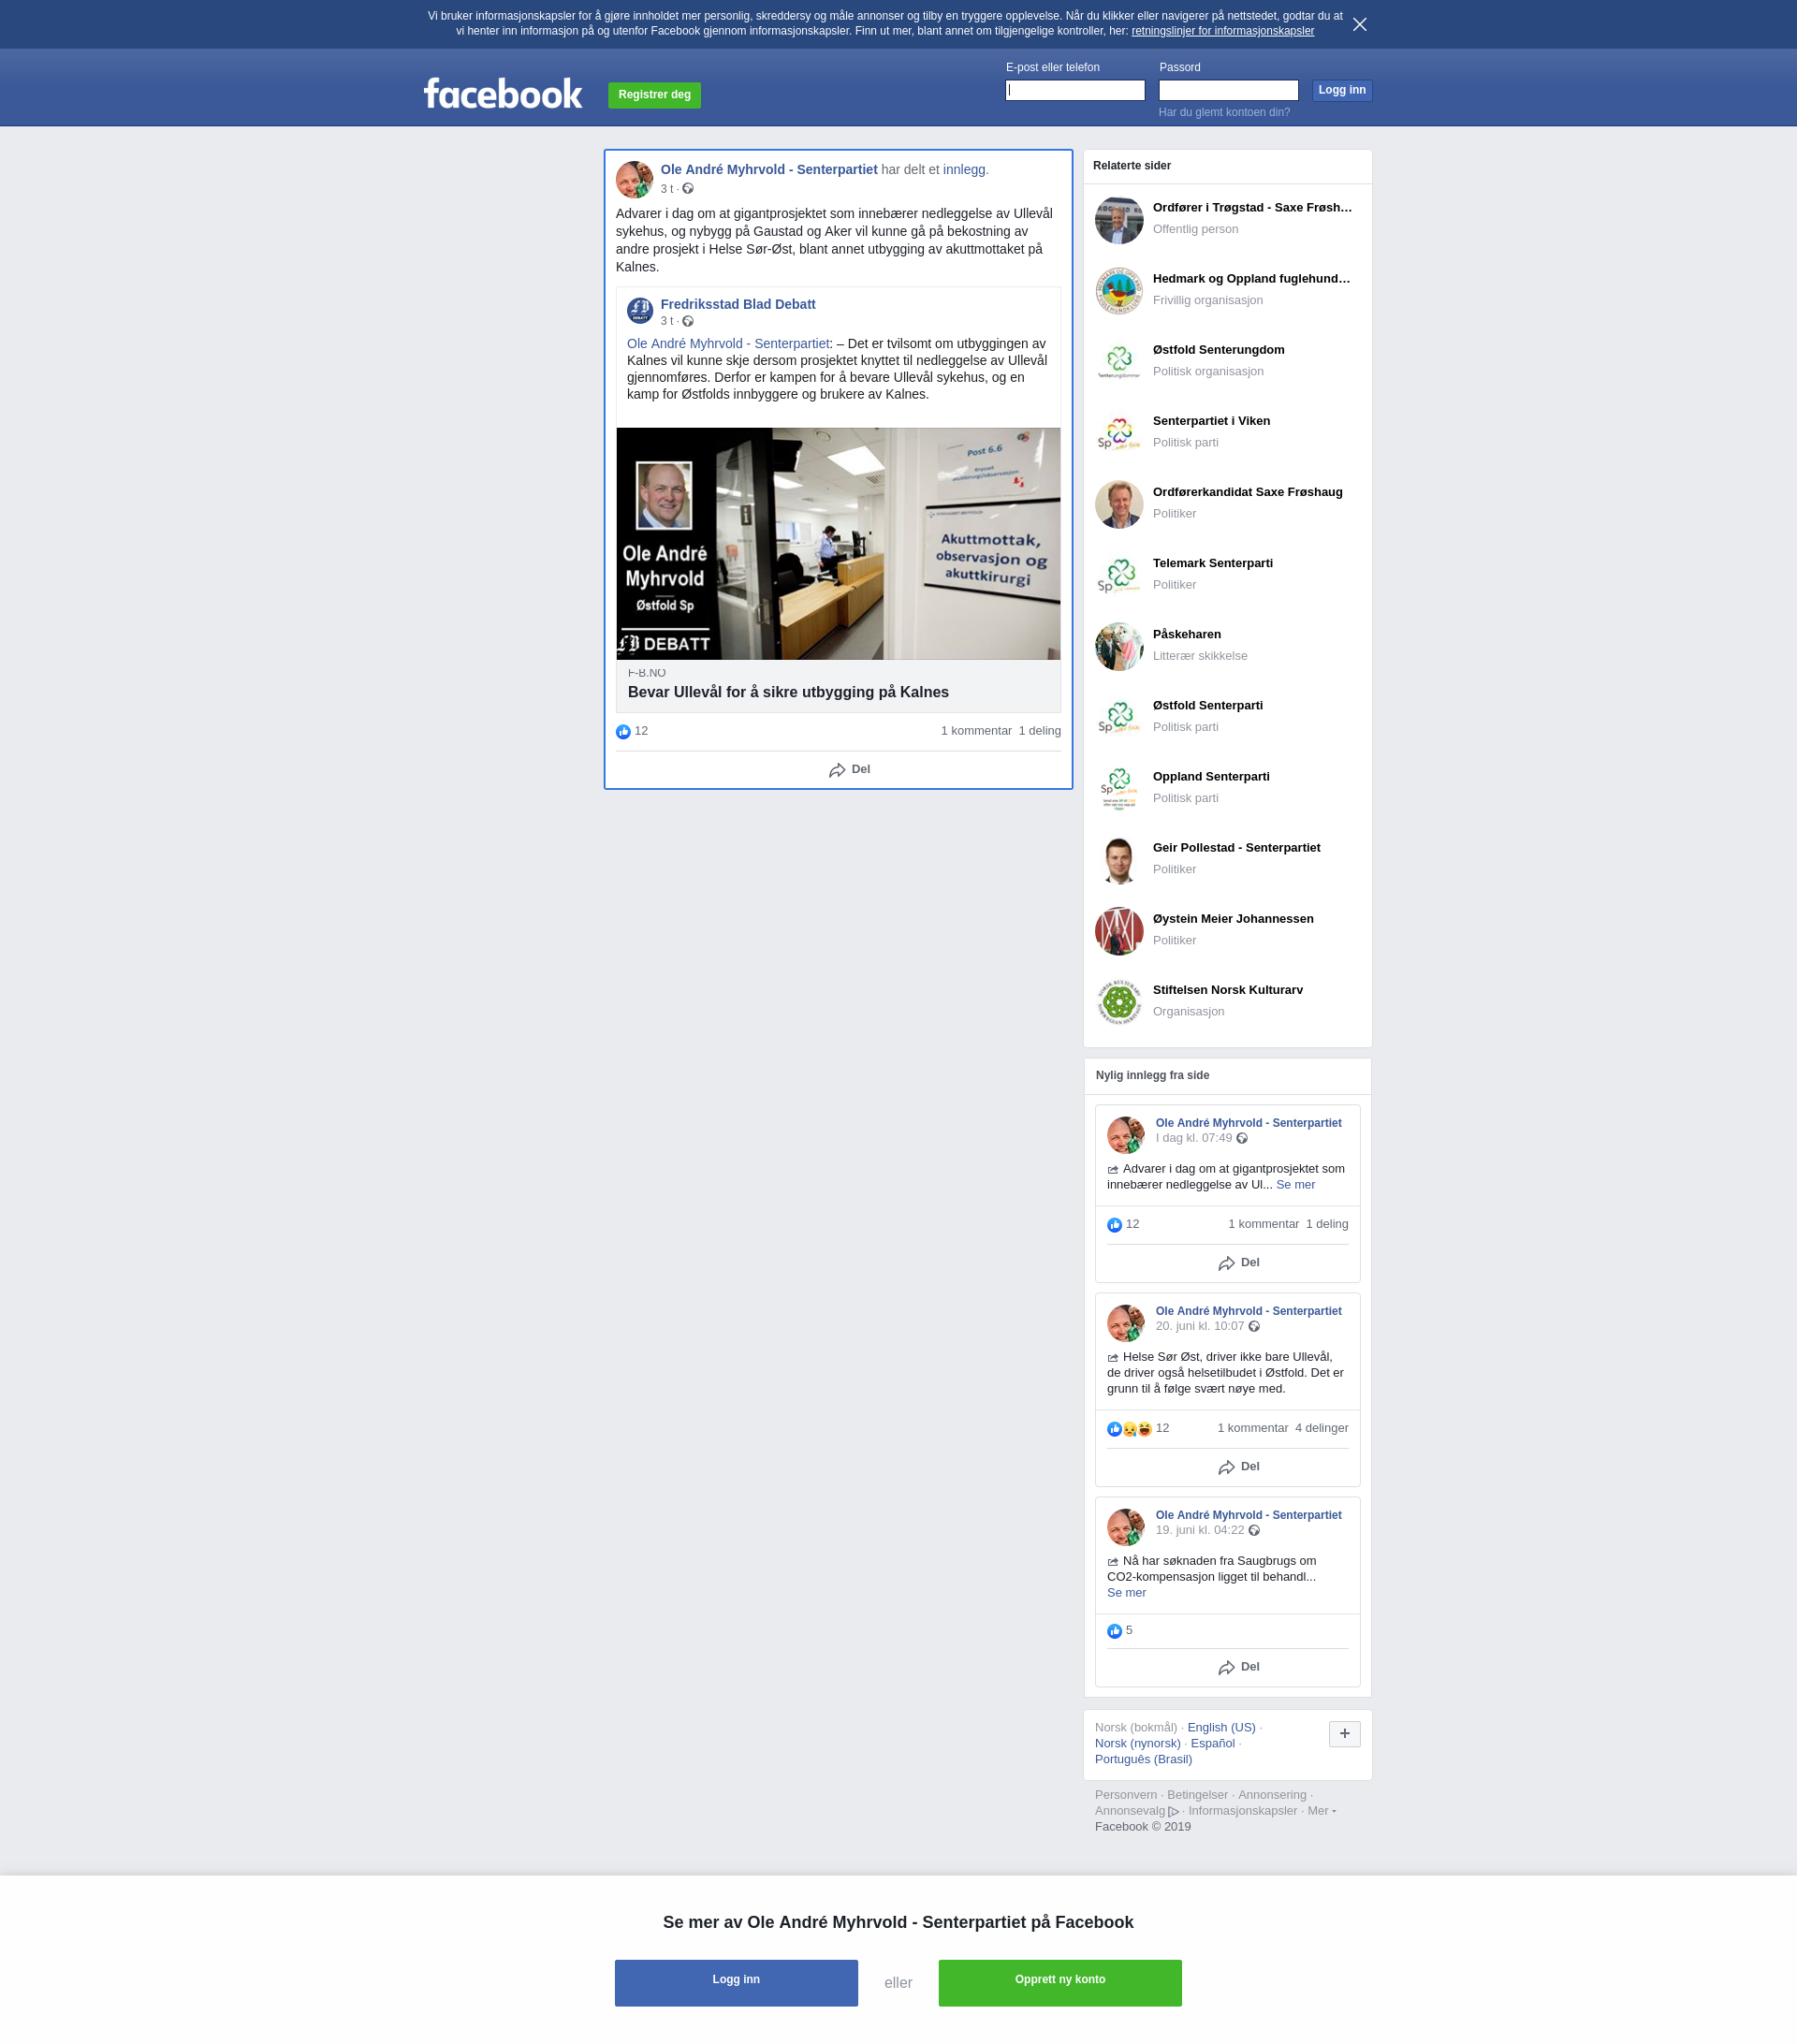This screenshot has height=2044, width=1797.
Task: Focus the E-post eller telefon field
Action: click(x=1075, y=90)
